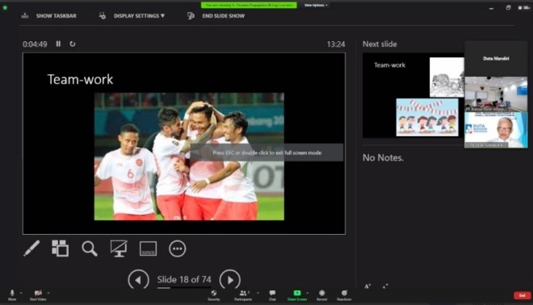Expand the arrow beside Participants
The width and height of the screenshot is (533, 305).
[258, 293]
